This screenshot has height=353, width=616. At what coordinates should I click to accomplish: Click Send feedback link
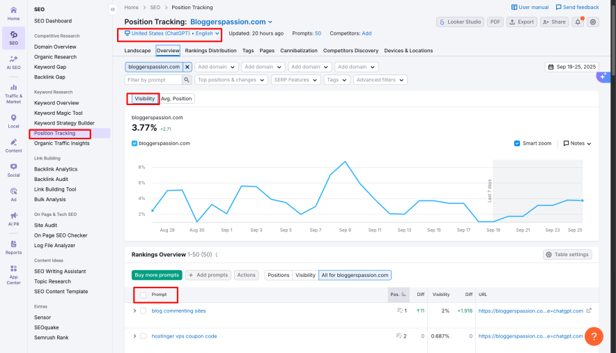click(x=577, y=7)
